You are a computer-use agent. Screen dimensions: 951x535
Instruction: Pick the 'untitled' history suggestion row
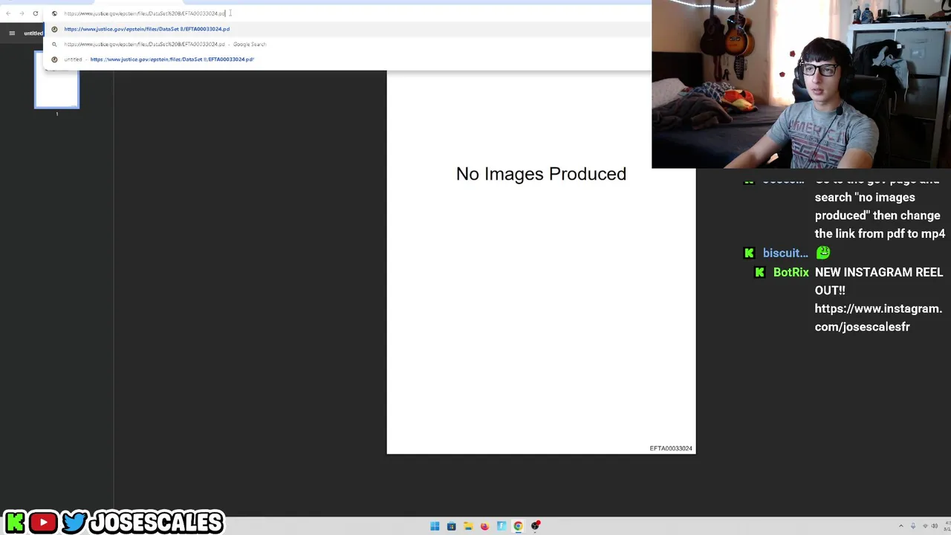coord(347,59)
